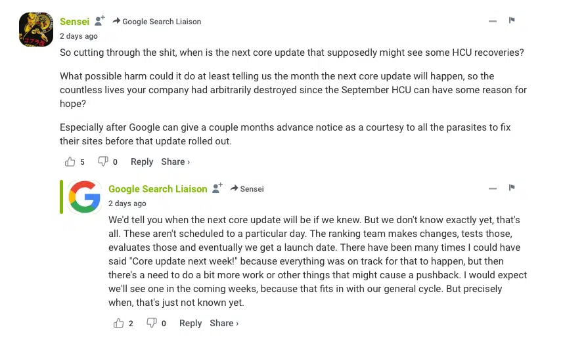Screen dimensions: 586x340
Task: Collapse Sensei's comment thread
Action: point(493,21)
